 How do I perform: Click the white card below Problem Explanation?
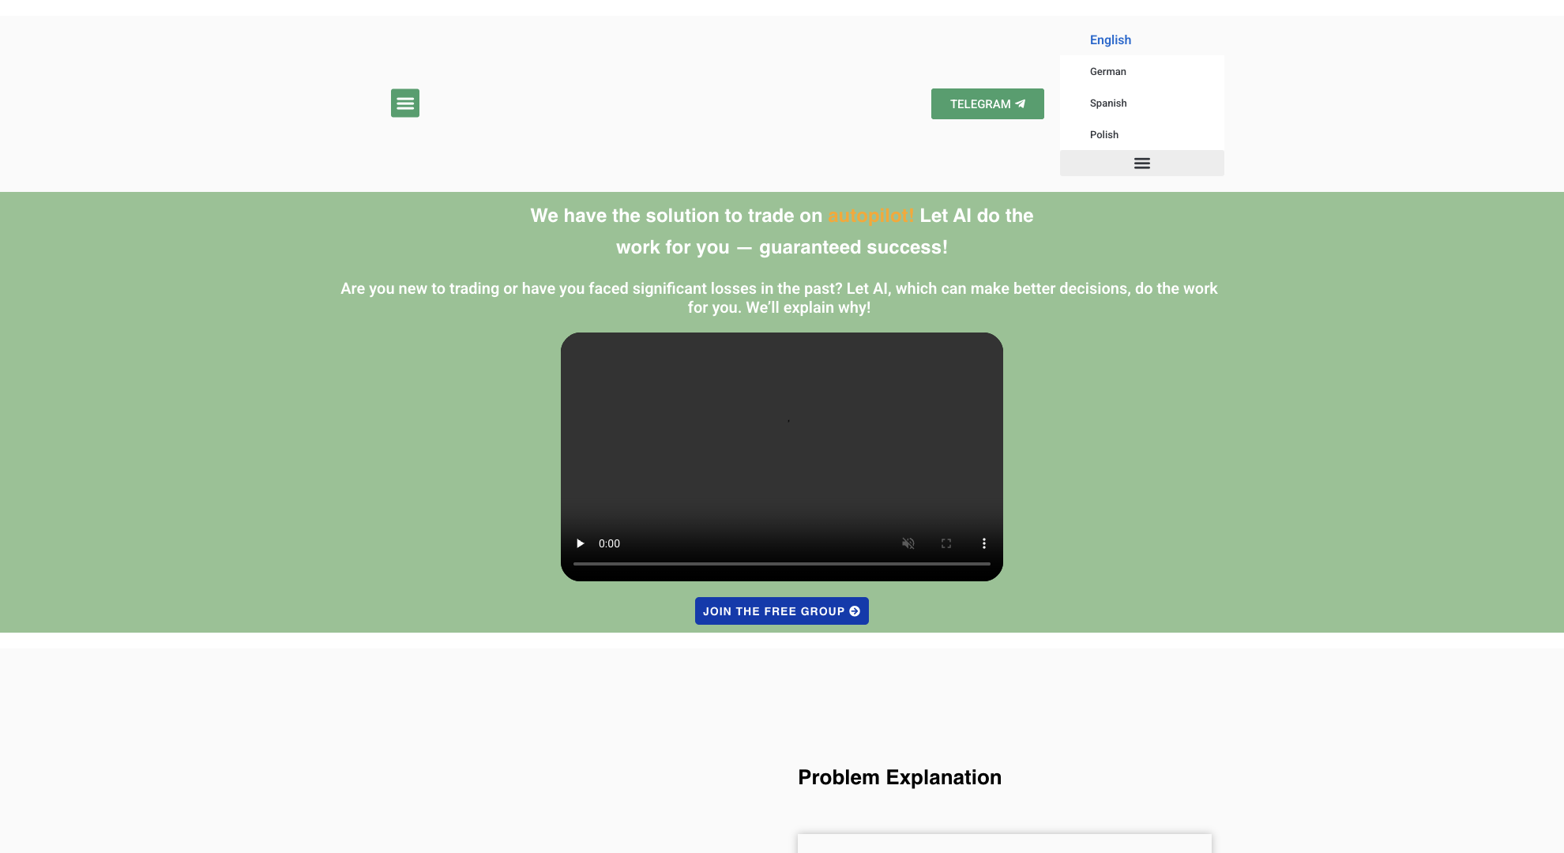pyautogui.click(x=1004, y=843)
